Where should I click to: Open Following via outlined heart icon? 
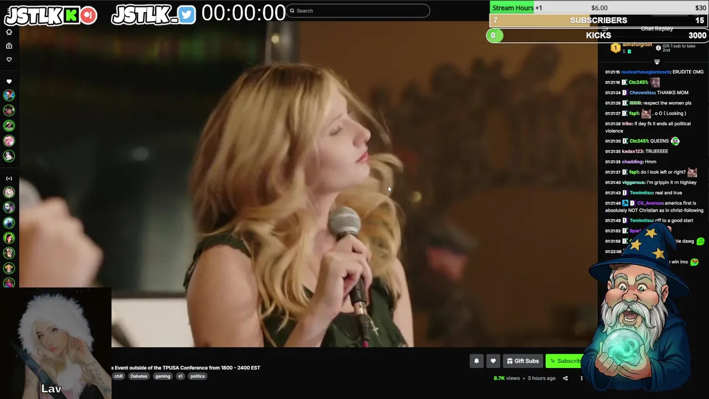click(x=9, y=59)
